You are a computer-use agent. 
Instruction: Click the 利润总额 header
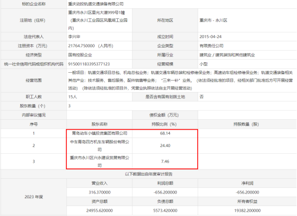(x=165, y=183)
